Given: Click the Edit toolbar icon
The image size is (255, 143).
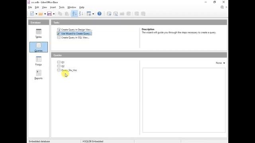Looking at the screenshot, I should coord(129,14).
